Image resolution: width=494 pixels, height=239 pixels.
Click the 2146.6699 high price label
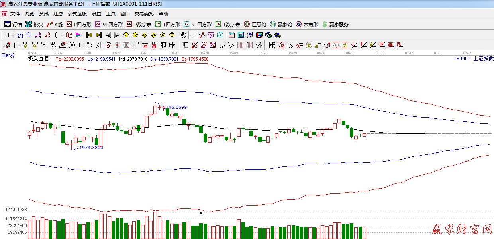[174, 107]
